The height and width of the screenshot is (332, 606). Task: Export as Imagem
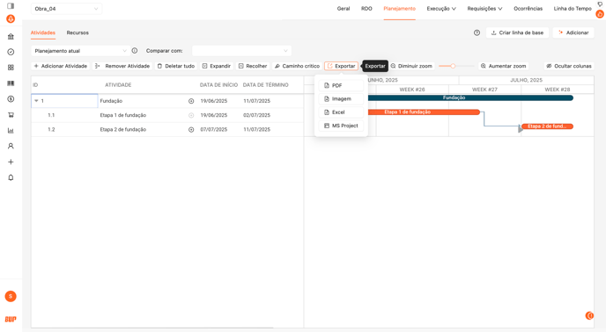pyautogui.click(x=341, y=98)
